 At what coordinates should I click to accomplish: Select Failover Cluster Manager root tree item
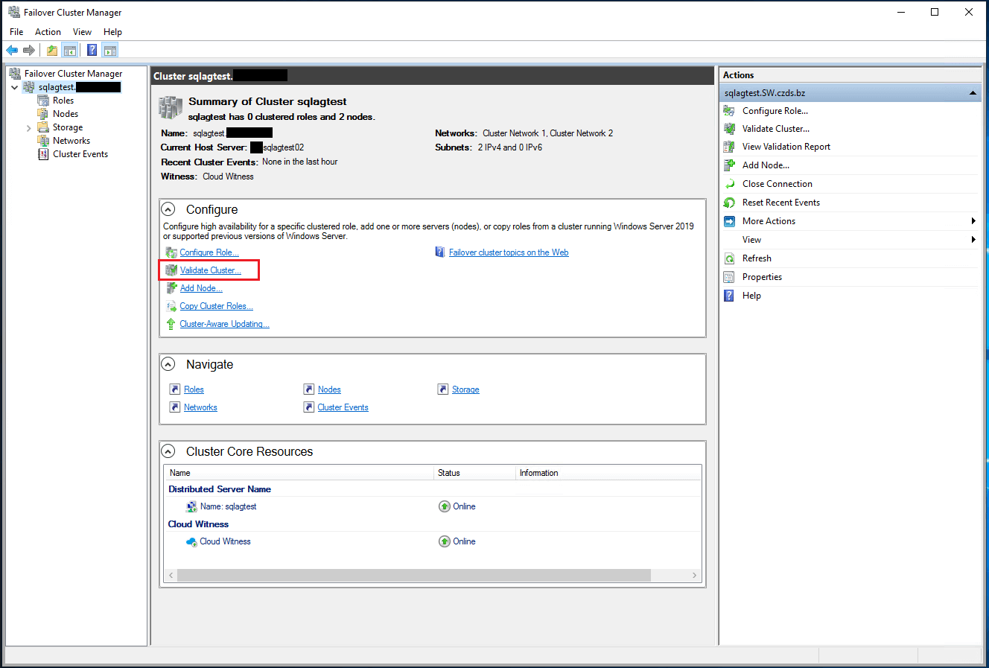point(73,74)
